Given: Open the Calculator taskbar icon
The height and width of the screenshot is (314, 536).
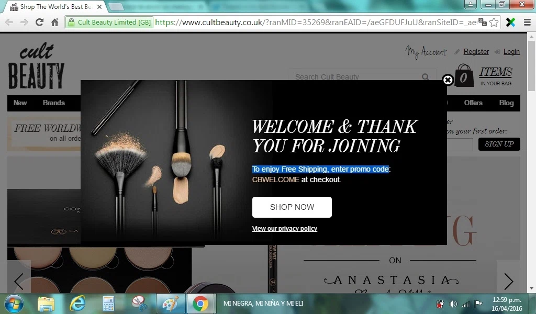Looking at the screenshot, I should pyautogui.click(x=109, y=304).
